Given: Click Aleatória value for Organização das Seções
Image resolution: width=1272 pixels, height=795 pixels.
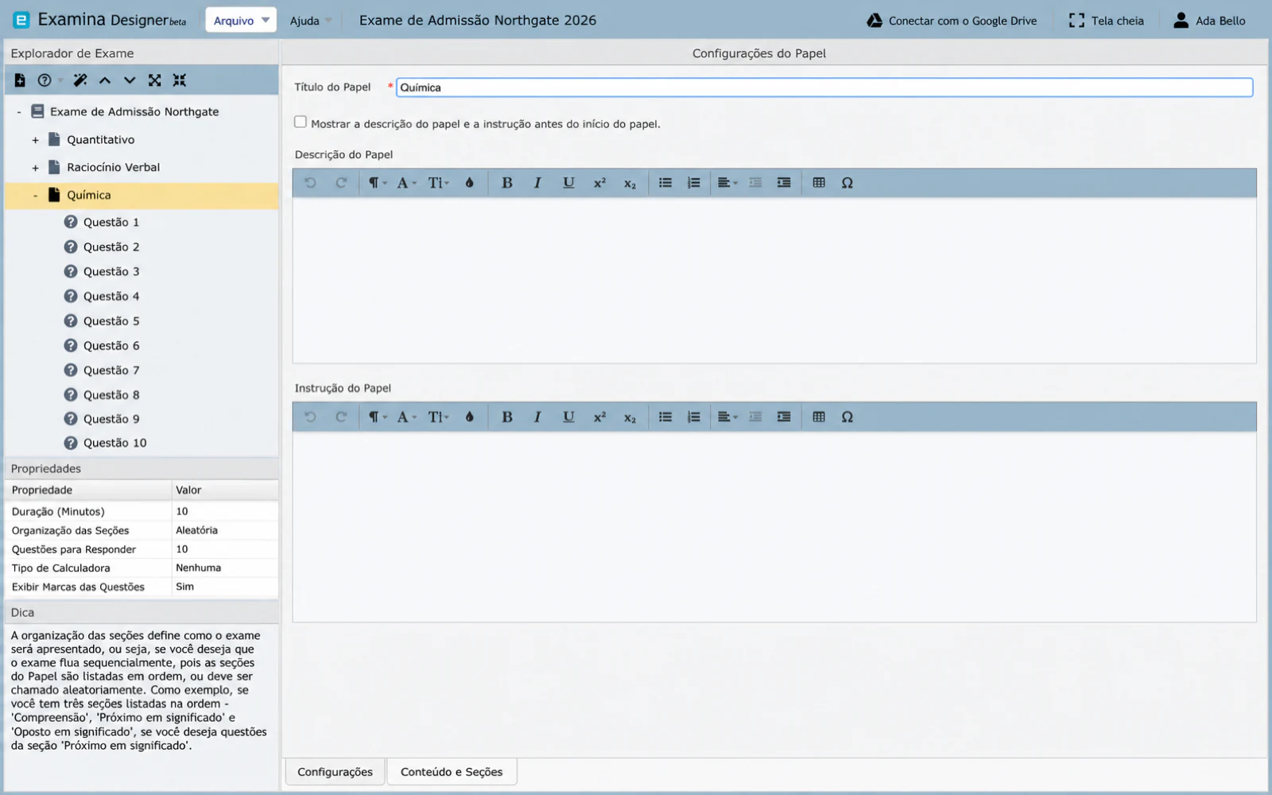Looking at the screenshot, I should (x=196, y=530).
